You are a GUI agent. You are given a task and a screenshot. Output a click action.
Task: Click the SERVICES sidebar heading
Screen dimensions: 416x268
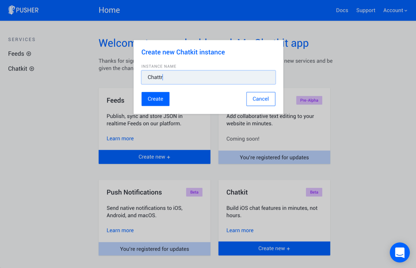(22, 39)
